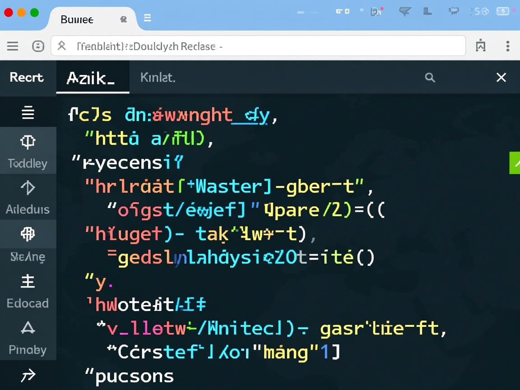Click the paper plane icon in the title bar
Screen dimensions: 520x390
tap(404, 12)
